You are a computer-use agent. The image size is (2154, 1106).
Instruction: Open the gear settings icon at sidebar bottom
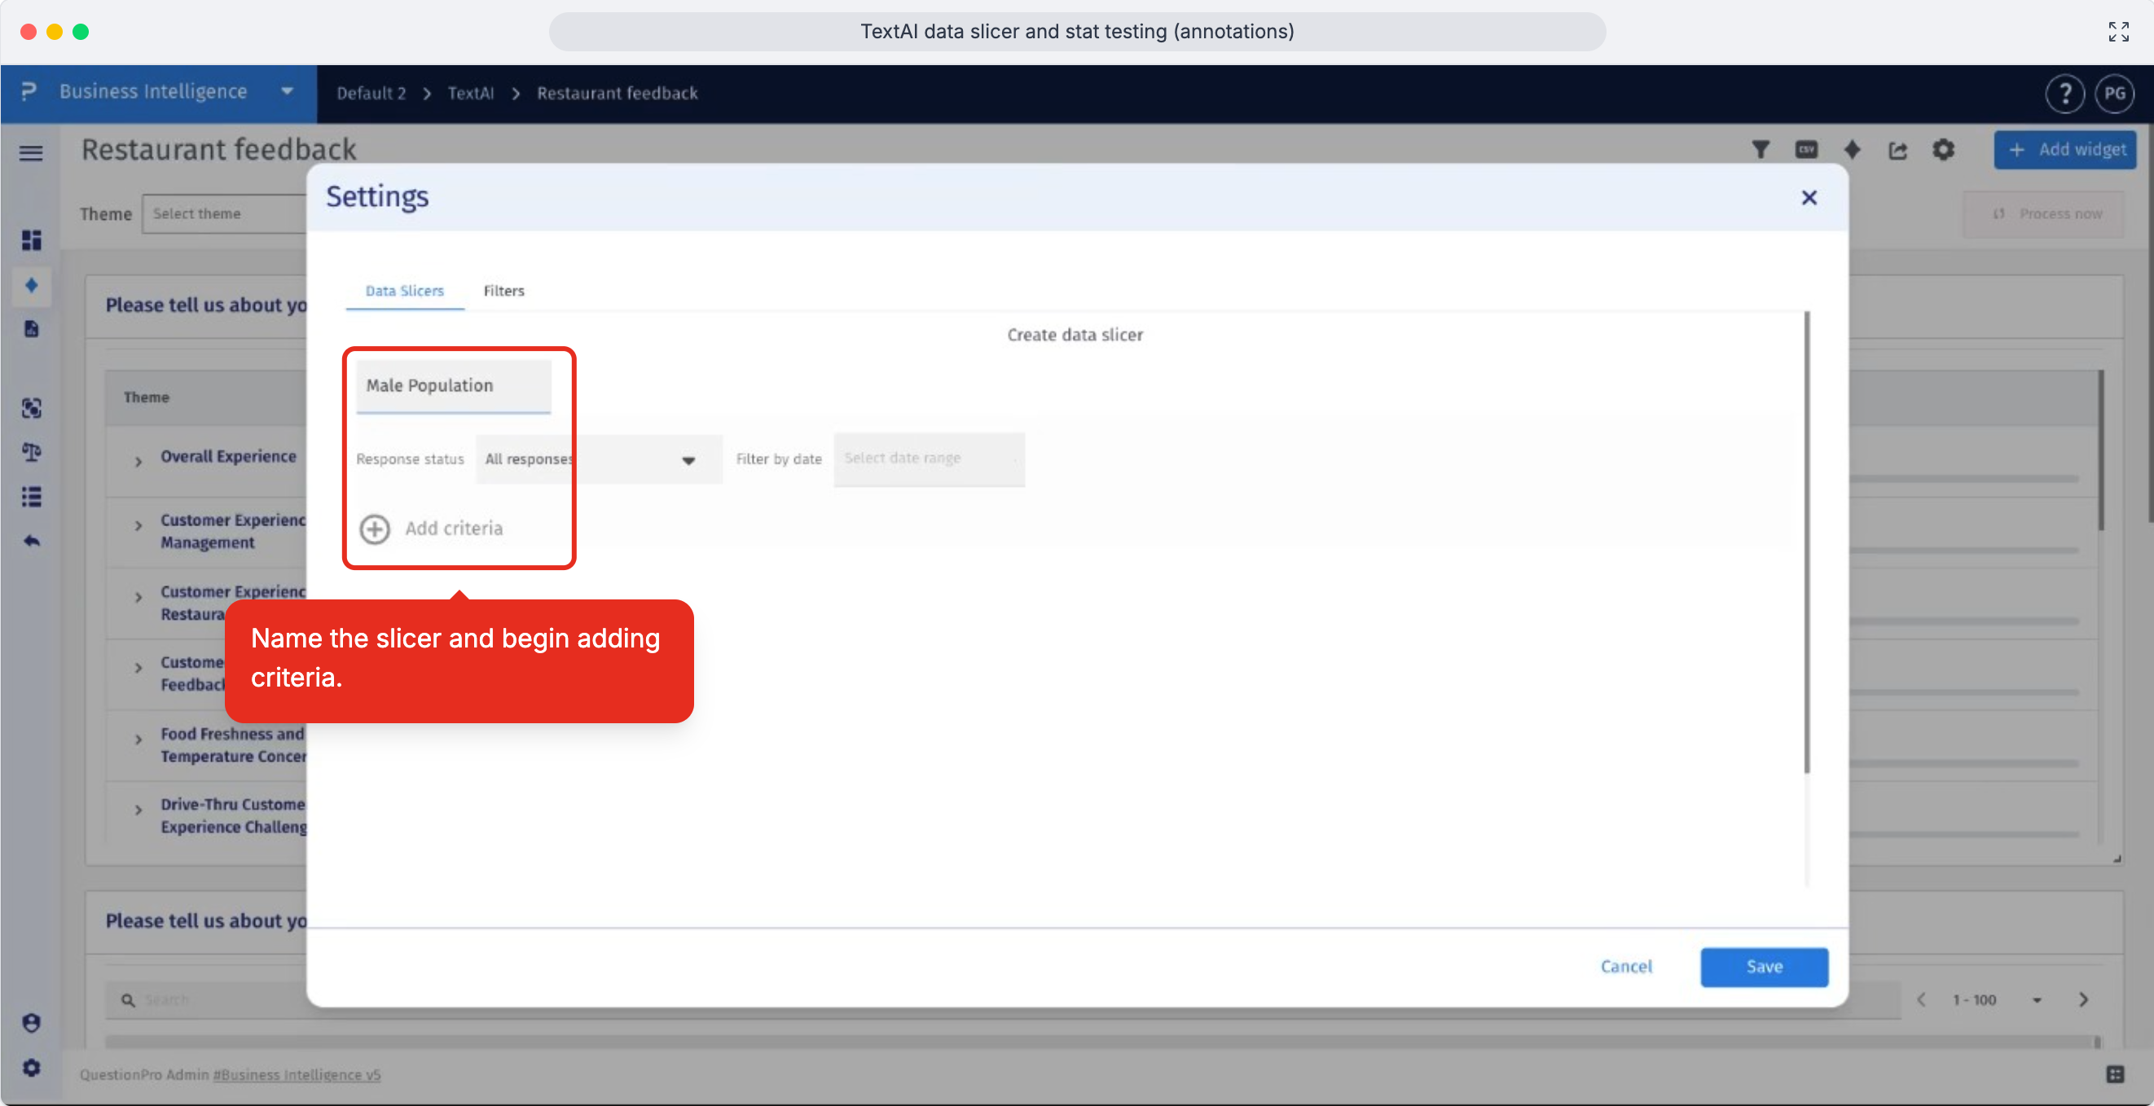tap(31, 1068)
